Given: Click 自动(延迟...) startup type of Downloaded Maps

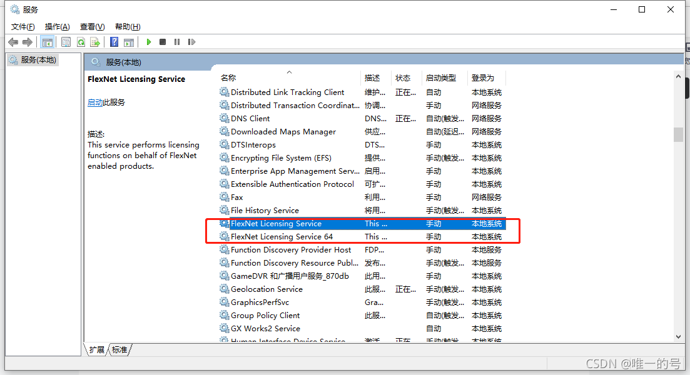Looking at the screenshot, I should click(445, 131).
